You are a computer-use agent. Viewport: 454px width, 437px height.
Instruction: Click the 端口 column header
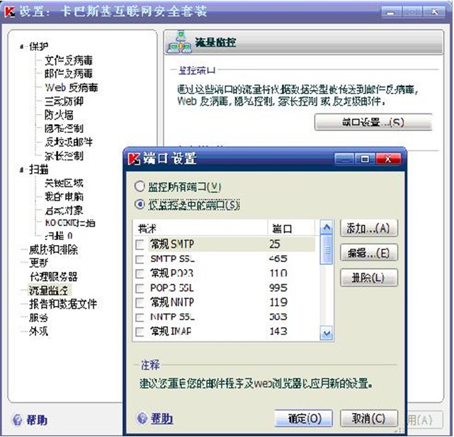pos(291,229)
